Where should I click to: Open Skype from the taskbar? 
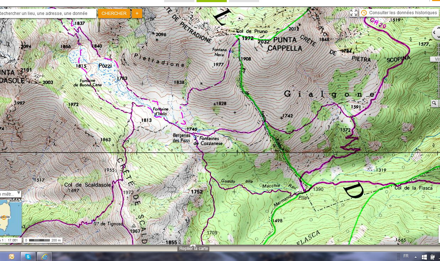point(28,256)
